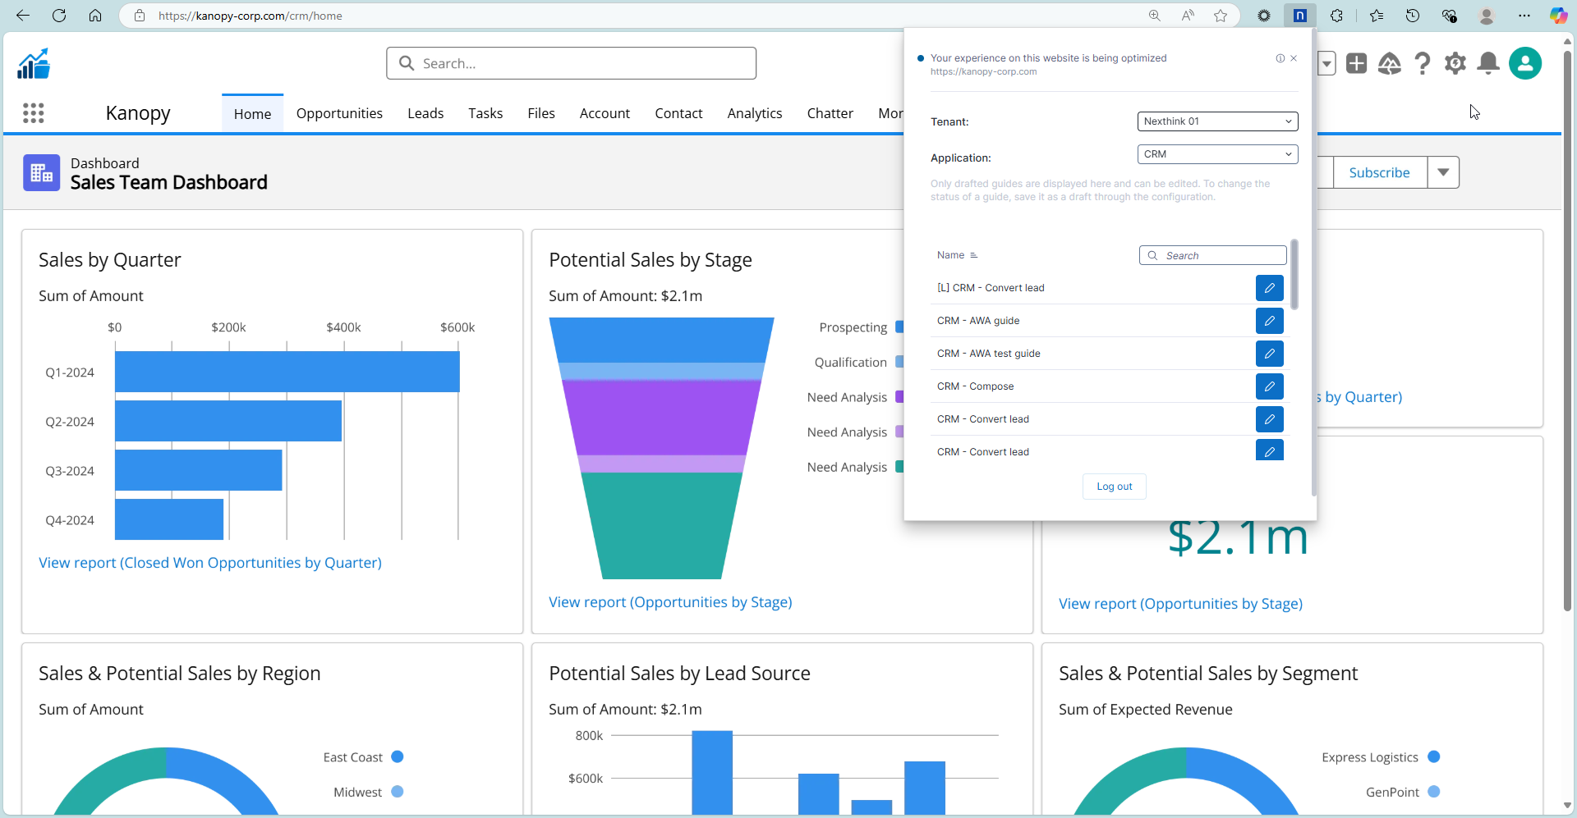Click the Prospecting legend color swatch
The image size is (1577, 818).
pyautogui.click(x=899, y=327)
